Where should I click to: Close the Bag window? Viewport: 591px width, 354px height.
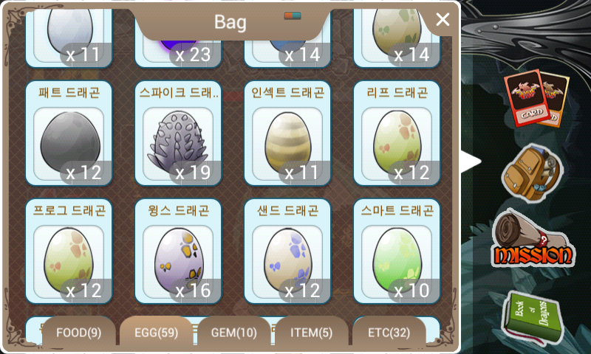pos(442,19)
